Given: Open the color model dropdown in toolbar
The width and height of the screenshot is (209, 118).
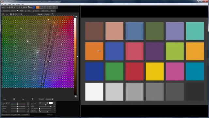Looking at the screenshot, I should point(5,8).
